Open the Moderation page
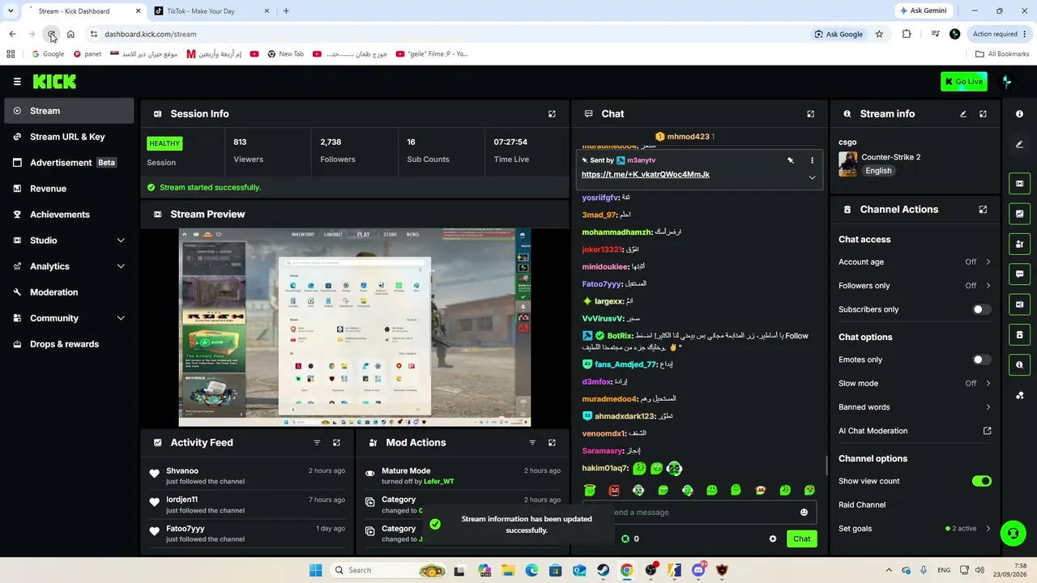The height and width of the screenshot is (583, 1037). click(69, 292)
